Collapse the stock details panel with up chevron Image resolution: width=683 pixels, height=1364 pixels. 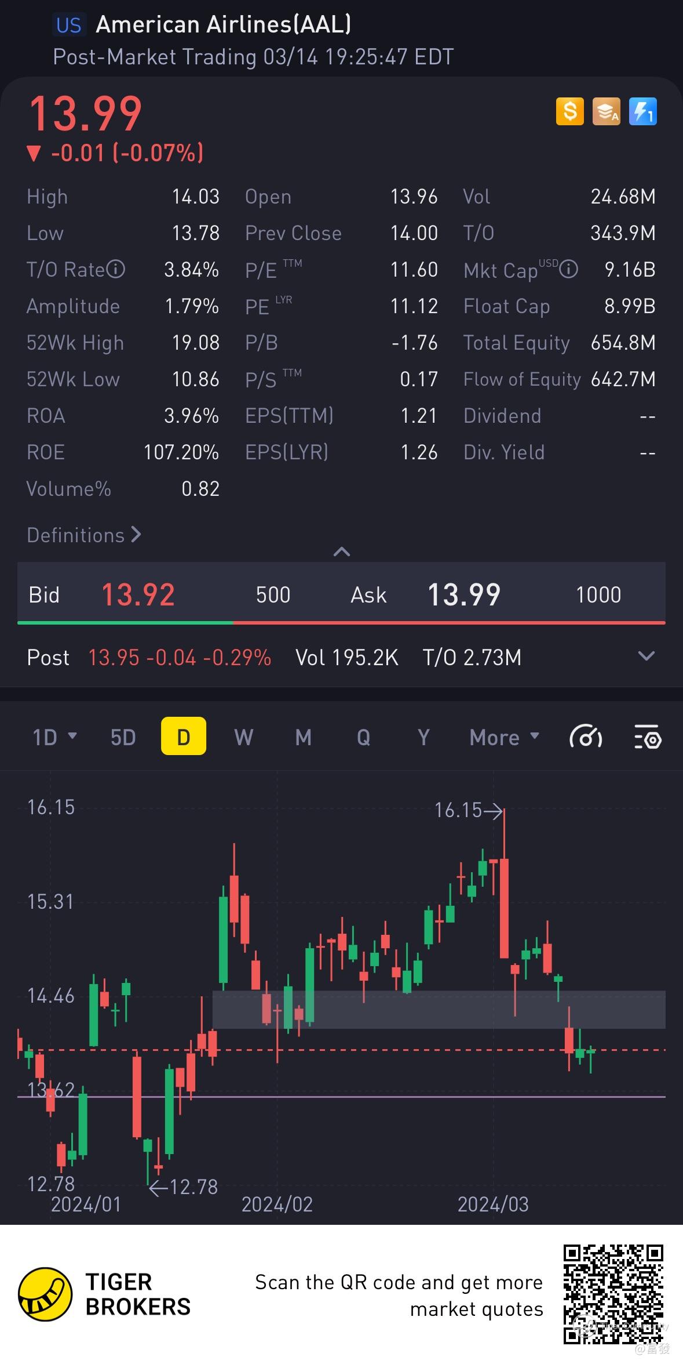[x=342, y=552]
